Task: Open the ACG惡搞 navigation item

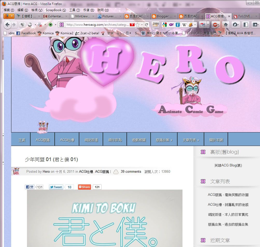Action: 43,140
